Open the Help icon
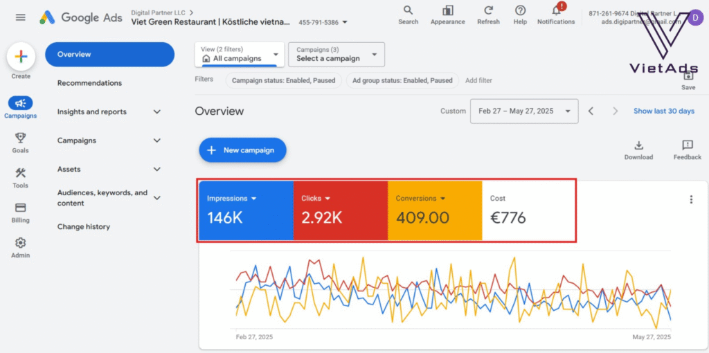The height and width of the screenshot is (353, 709). click(520, 10)
